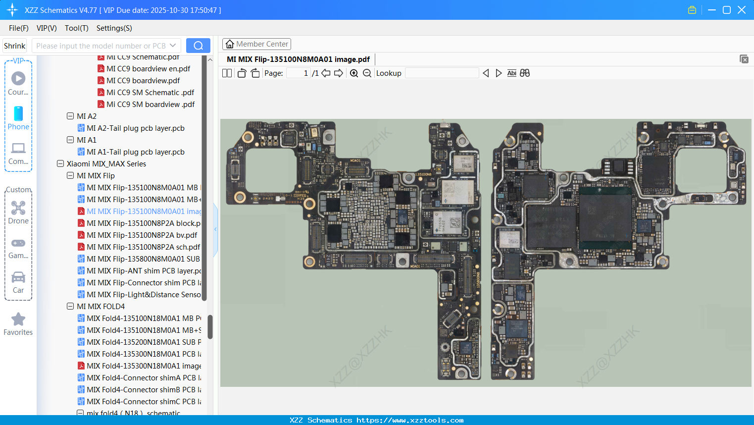Rotate the page clockwise
The image size is (754, 425).
tap(255, 73)
